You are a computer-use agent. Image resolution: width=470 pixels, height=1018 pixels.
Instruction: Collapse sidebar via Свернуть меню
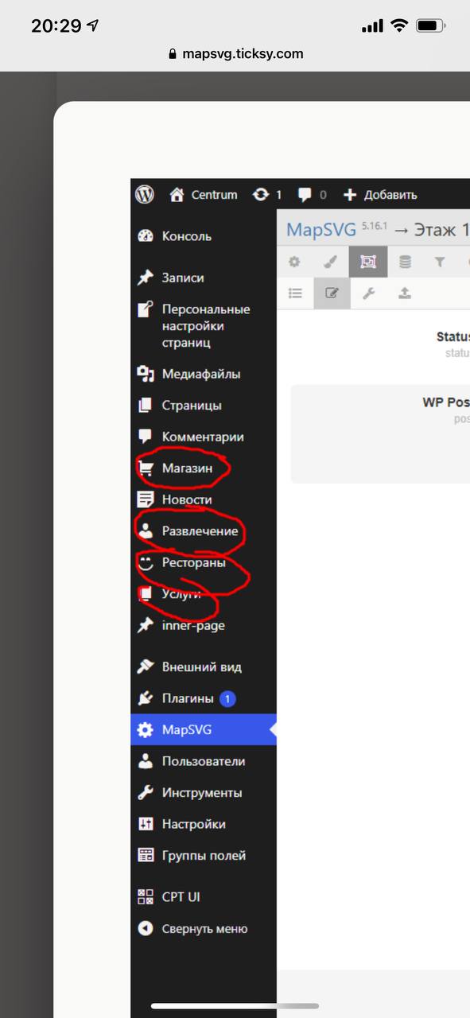click(204, 929)
